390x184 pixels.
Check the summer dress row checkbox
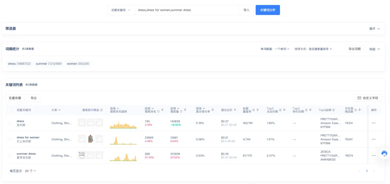click(x=9, y=155)
